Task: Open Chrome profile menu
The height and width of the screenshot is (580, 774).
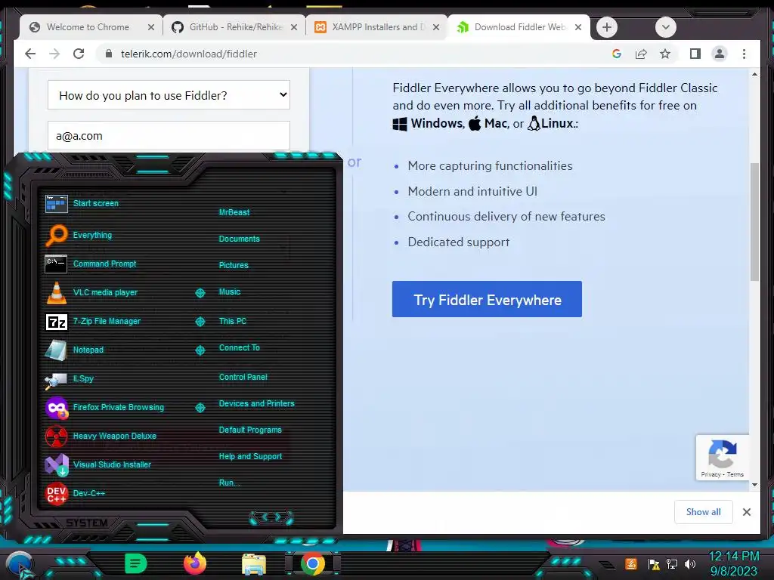Action: (x=720, y=54)
